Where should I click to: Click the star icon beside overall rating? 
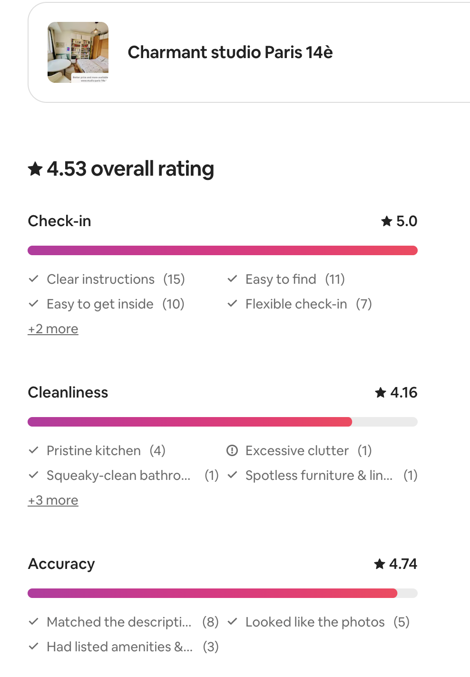point(35,169)
